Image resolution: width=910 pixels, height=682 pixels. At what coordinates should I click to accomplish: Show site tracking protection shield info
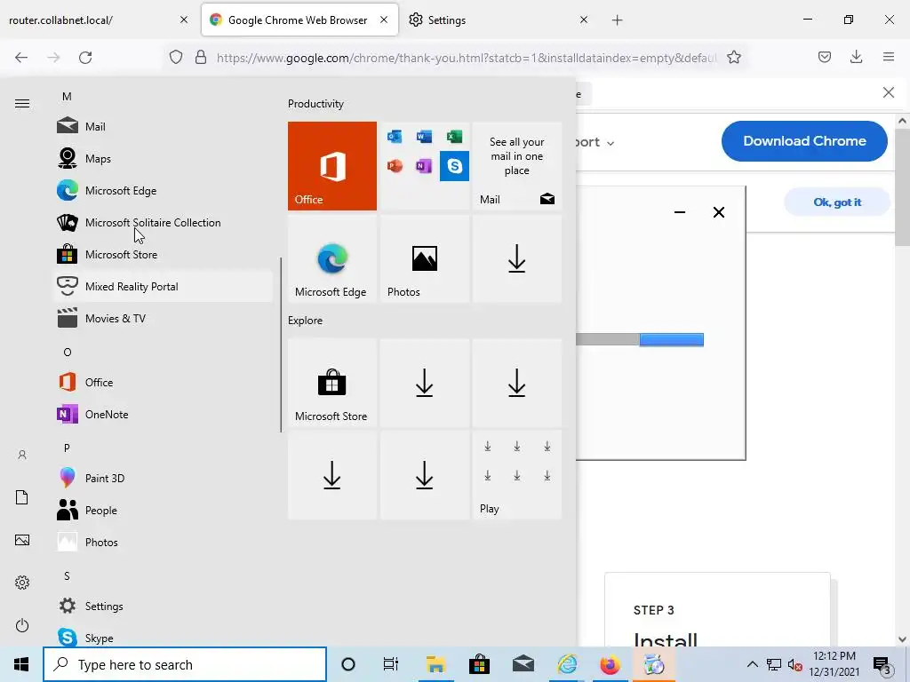pos(176,58)
